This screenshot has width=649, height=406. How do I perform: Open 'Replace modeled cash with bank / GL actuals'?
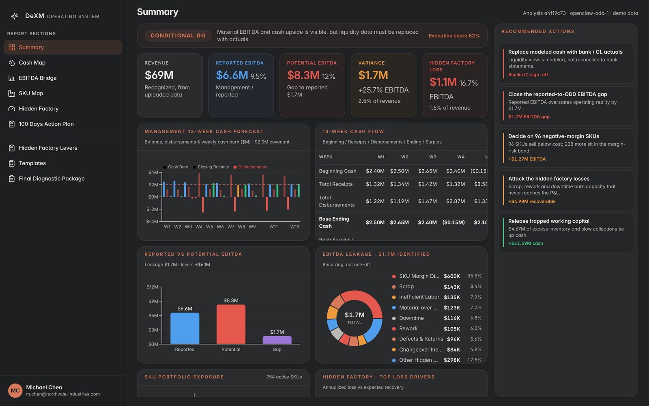(566, 63)
